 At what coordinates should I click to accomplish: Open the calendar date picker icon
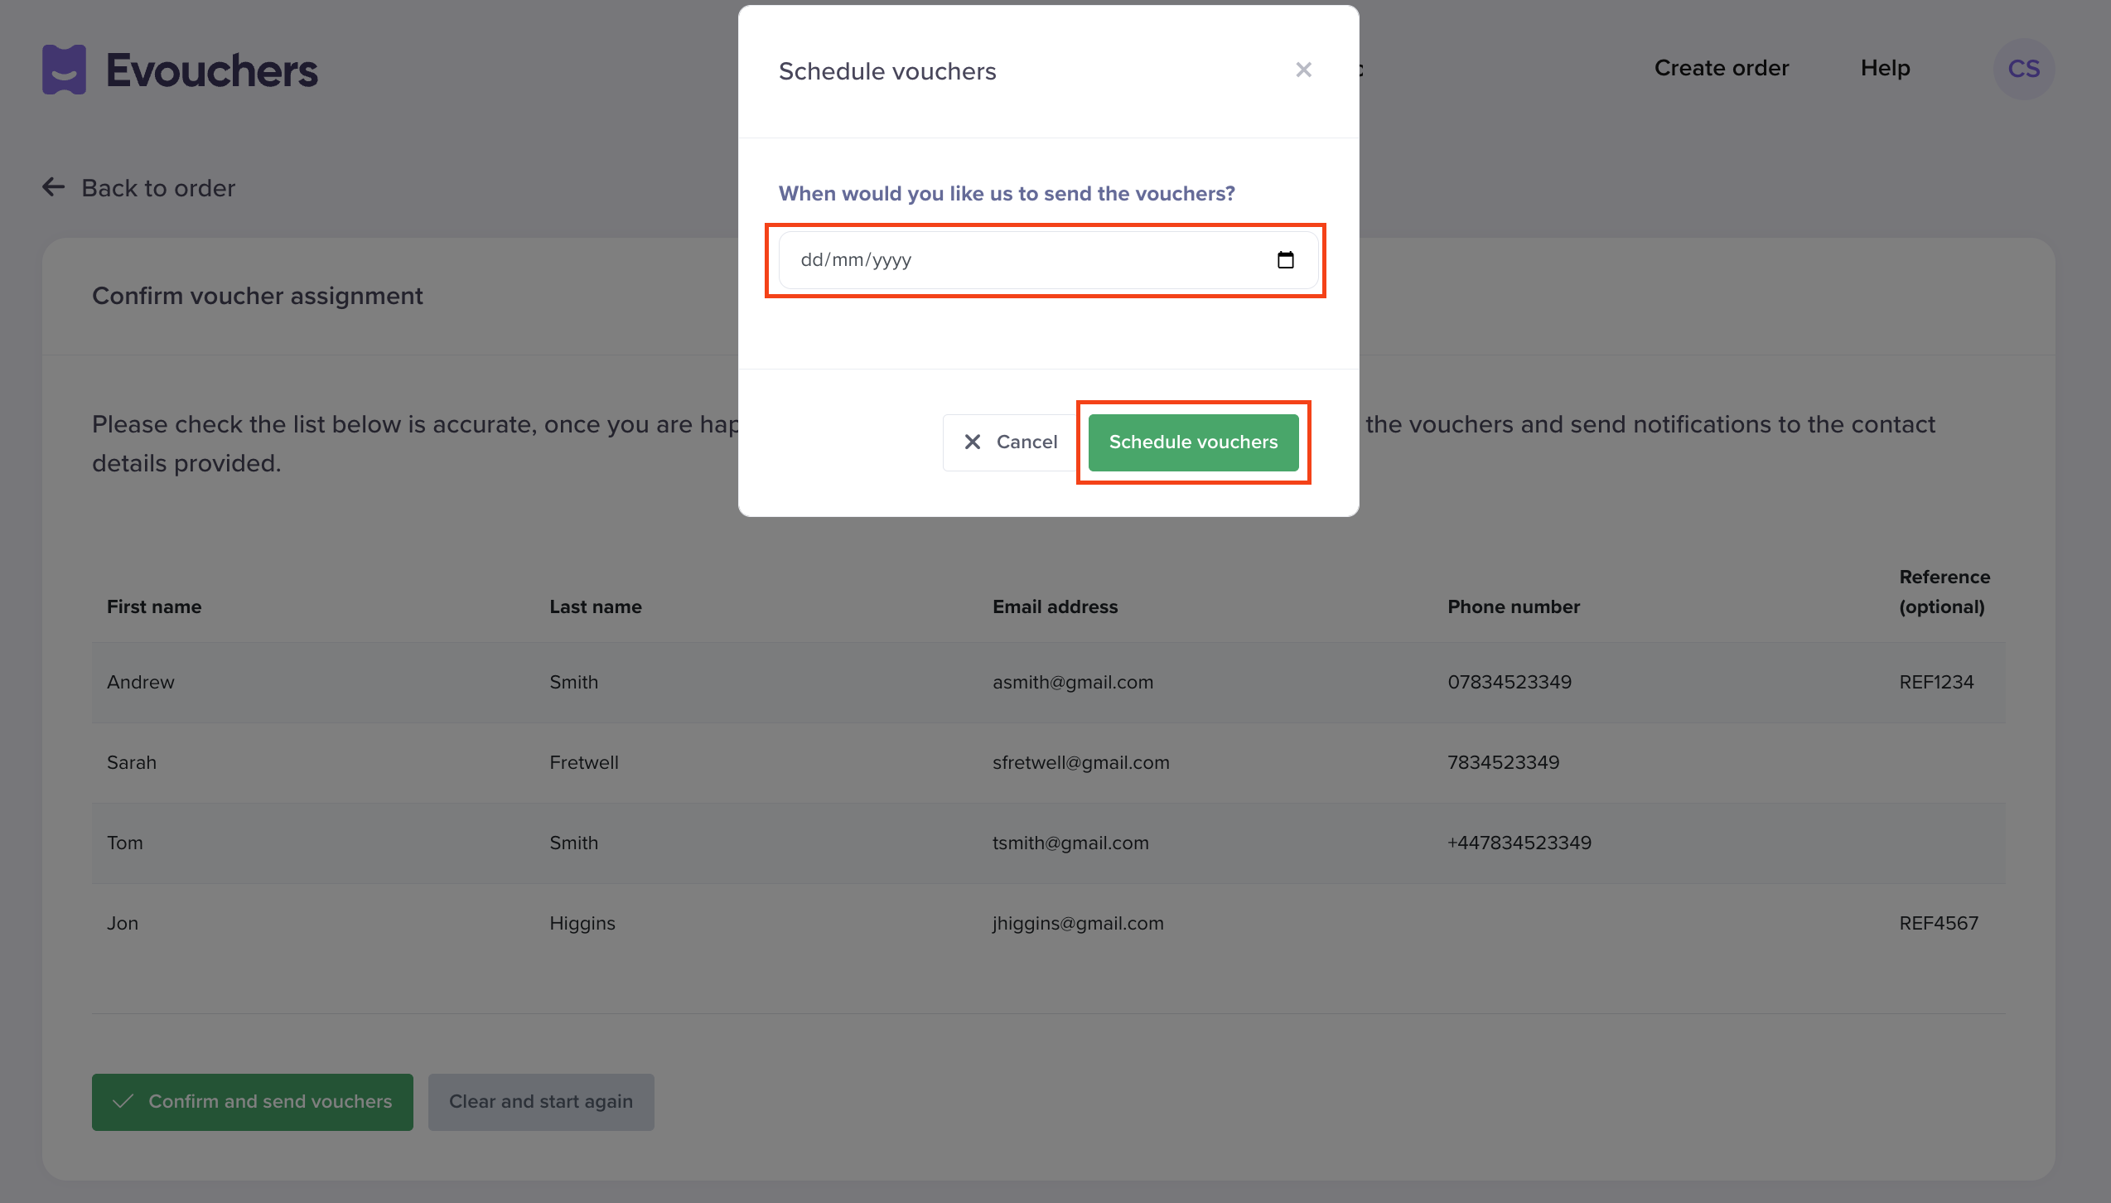[1285, 260]
